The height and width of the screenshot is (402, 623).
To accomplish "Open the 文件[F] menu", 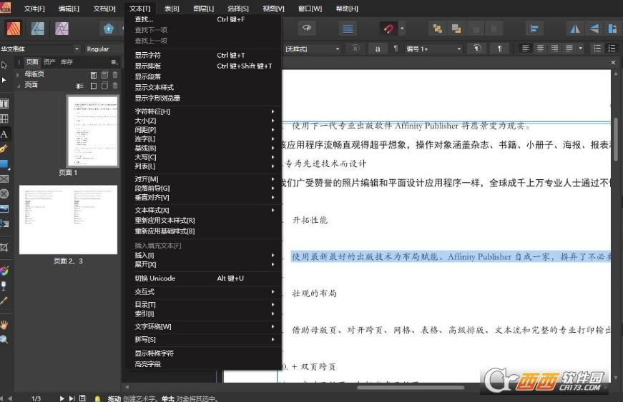I will pos(34,9).
